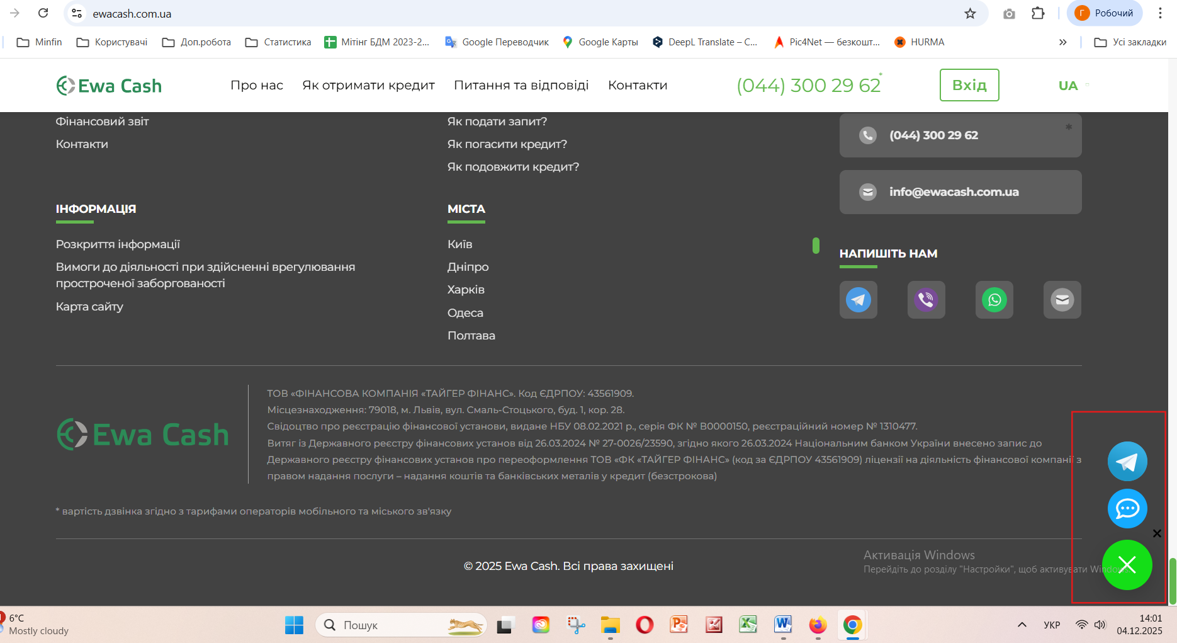Select the city Харків
The height and width of the screenshot is (643, 1177).
click(466, 290)
